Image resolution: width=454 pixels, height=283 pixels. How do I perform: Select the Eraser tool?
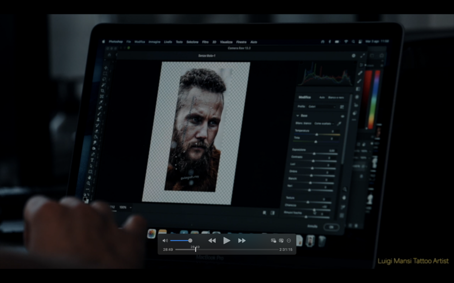(96, 131)
